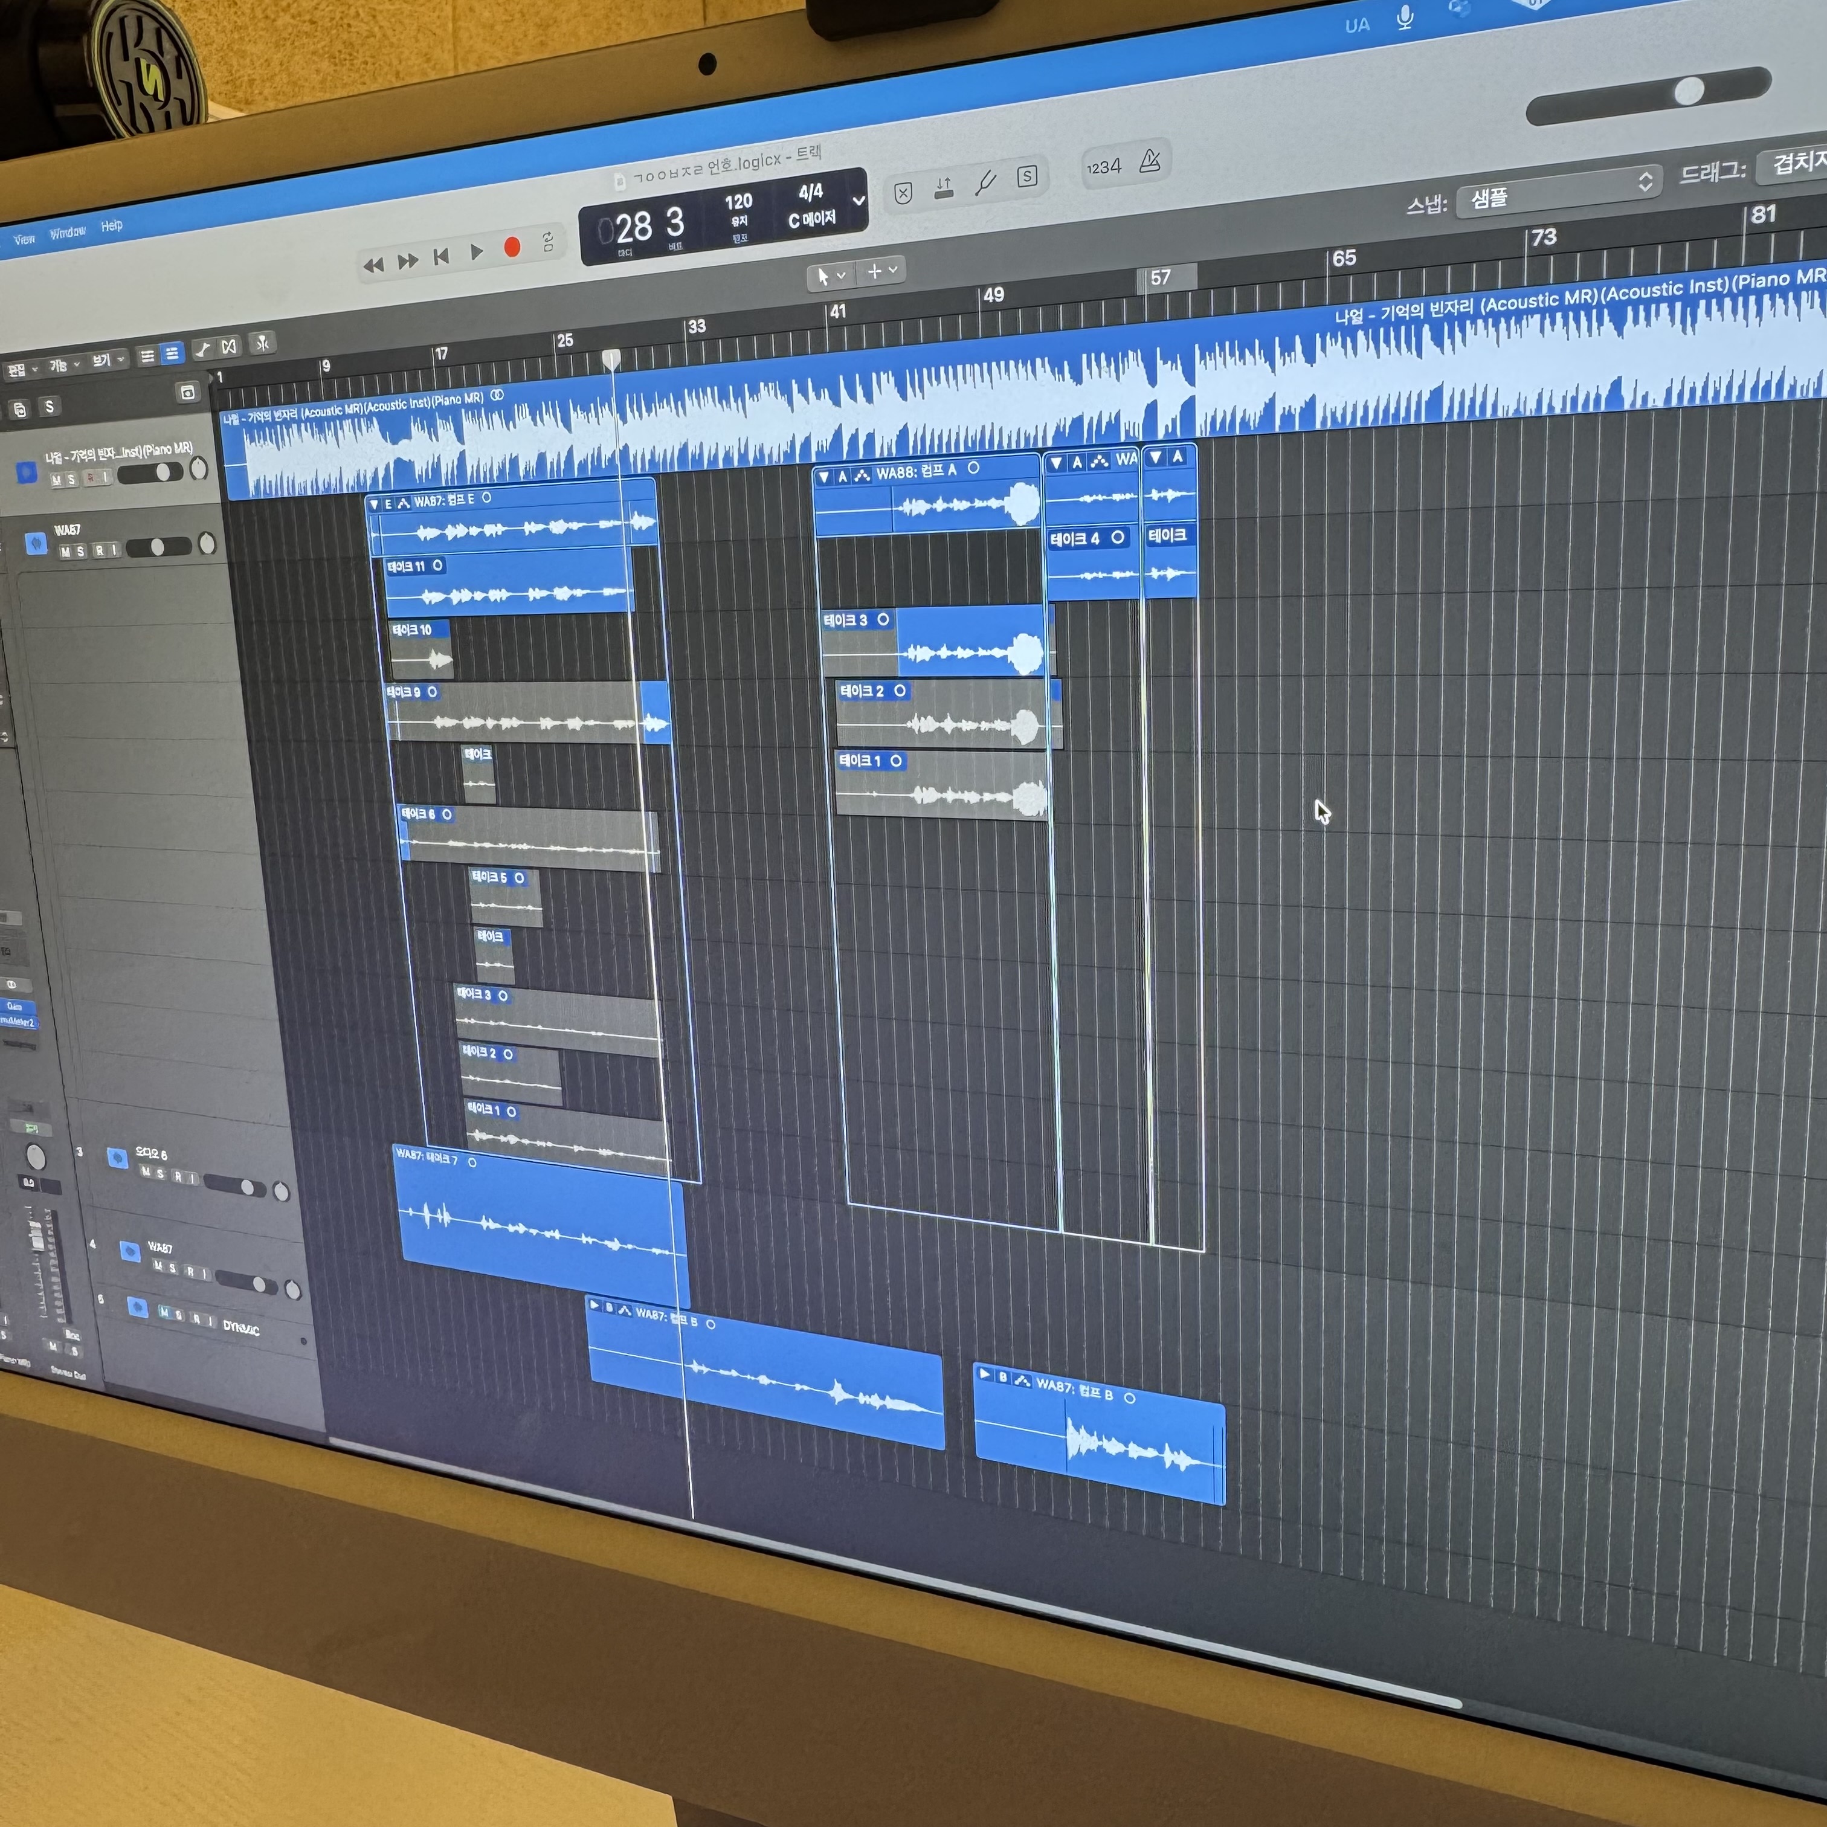The image size is (1827, 1827).
Task: Solo the 나얼 piano MR track
Action: (71, 480)
